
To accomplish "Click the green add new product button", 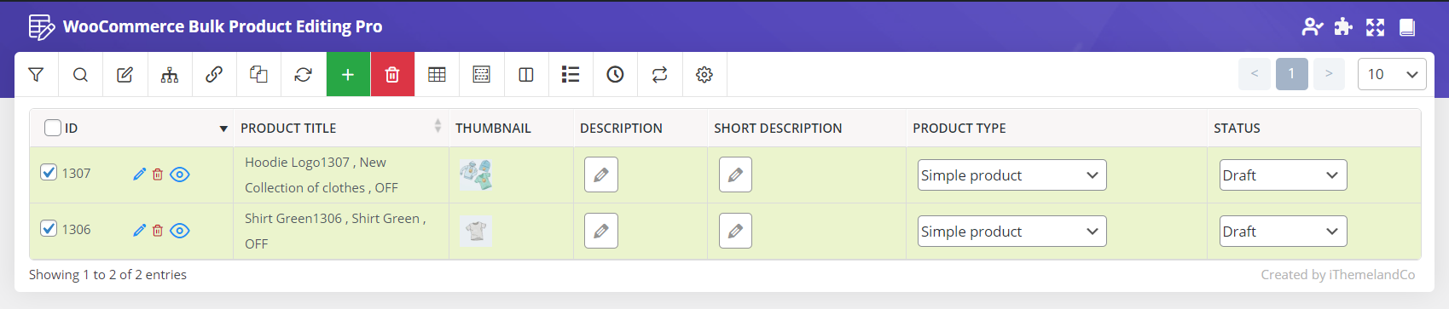I will point(348,74).
